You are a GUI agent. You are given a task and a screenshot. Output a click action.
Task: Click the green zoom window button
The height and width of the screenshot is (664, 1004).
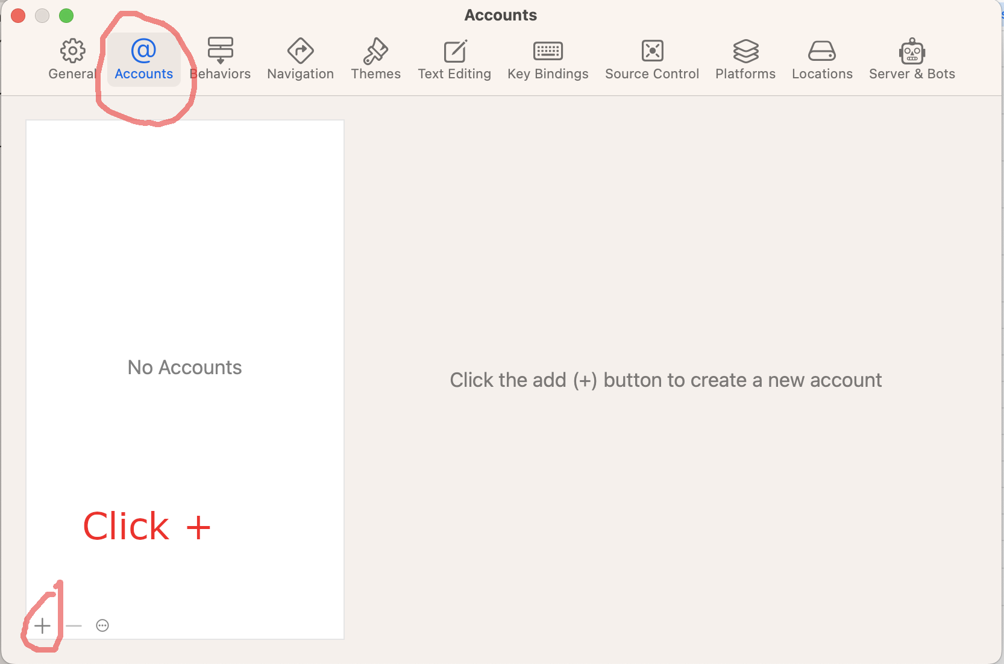click(x=66, y=16)
